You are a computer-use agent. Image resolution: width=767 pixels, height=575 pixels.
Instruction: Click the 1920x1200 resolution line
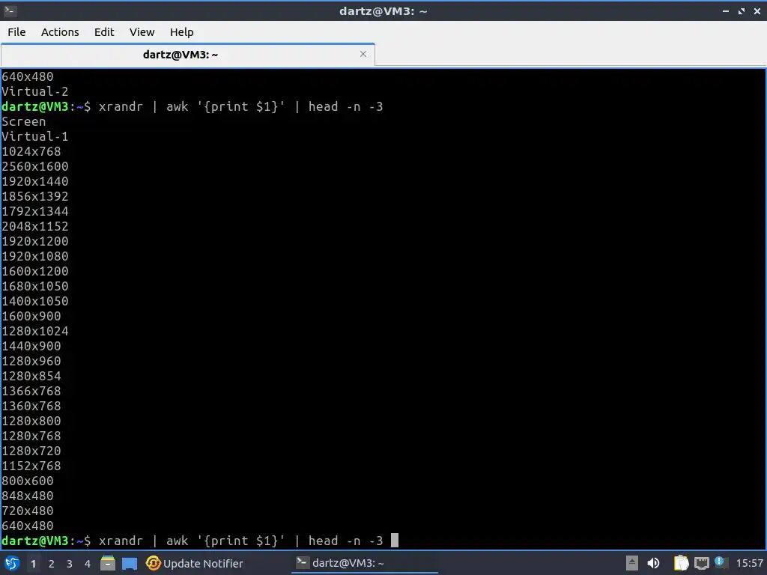point(35,242)
